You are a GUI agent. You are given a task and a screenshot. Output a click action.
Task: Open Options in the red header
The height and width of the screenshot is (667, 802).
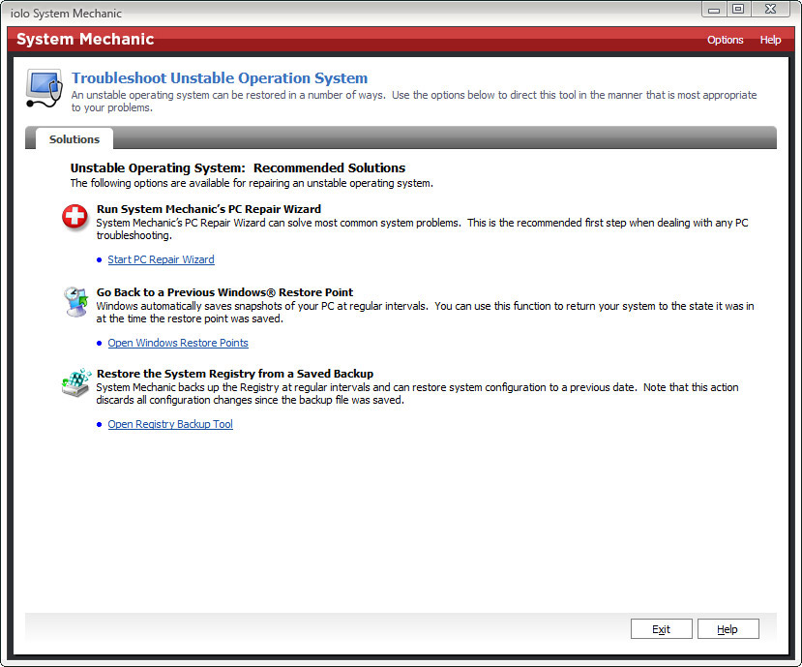click(725, 40)
